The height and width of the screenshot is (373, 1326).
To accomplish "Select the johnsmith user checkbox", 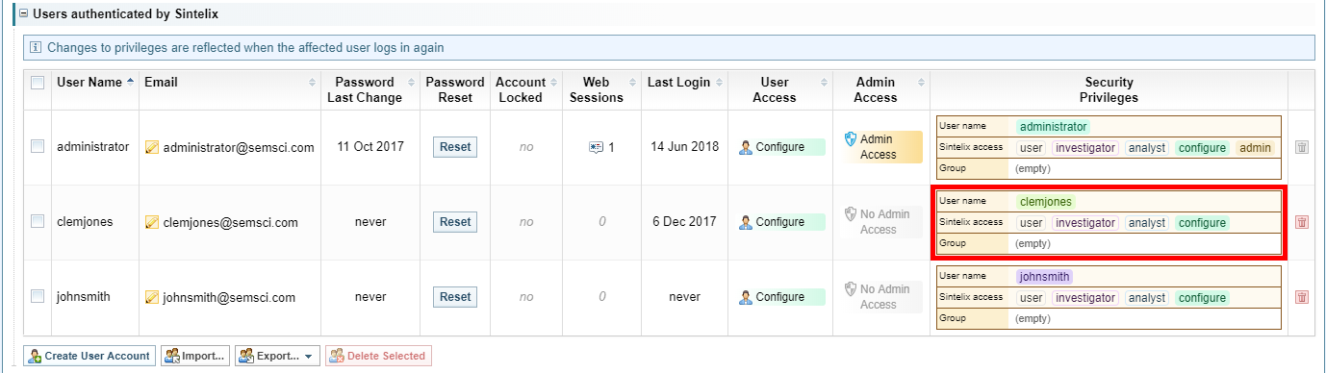I will pyautogui.click(x=38, y=296).
